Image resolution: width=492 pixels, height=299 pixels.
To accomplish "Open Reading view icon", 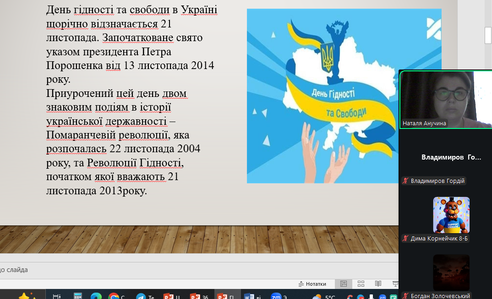I will 378,284.
